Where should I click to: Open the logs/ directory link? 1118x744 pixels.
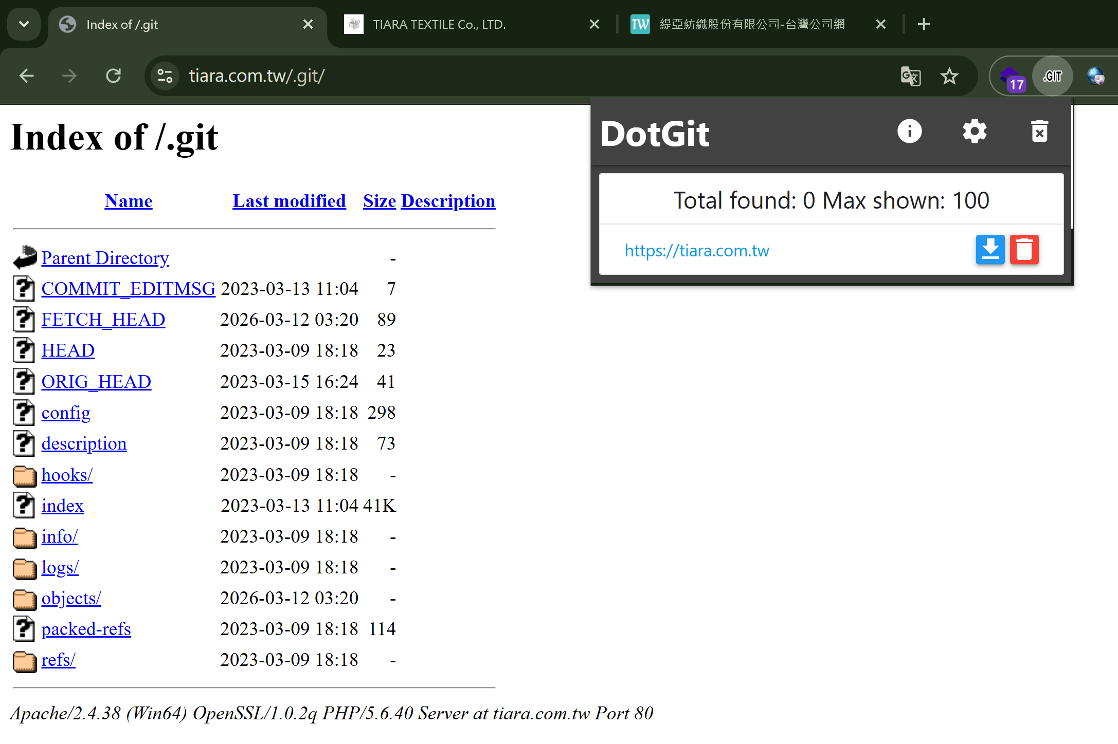tap(60, 568)
